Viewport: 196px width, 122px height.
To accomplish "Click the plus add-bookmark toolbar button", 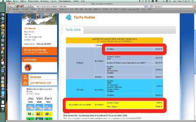I will pyautogui.click(x=32, y=6).
